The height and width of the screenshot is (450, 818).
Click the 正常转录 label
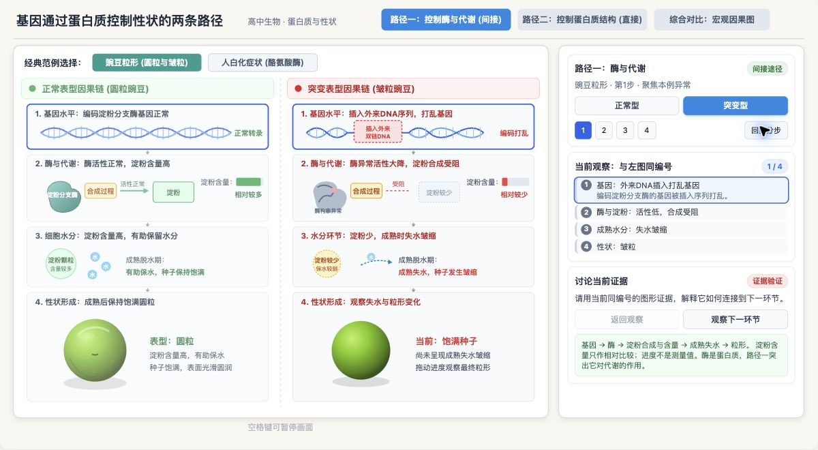click(x=248, y=134)
